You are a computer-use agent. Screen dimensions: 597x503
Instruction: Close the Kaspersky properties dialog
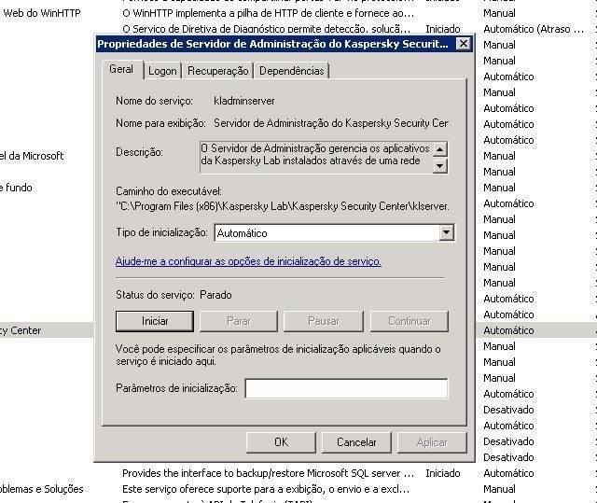pos(464,44)
